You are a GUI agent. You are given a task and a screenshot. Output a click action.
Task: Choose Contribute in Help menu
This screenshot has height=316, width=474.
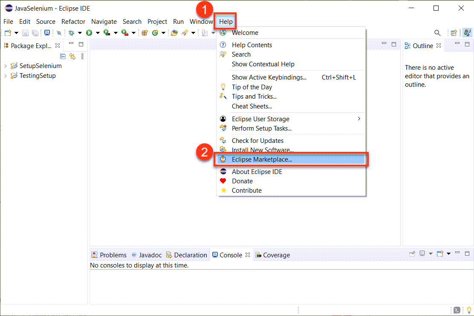(292, 191)
